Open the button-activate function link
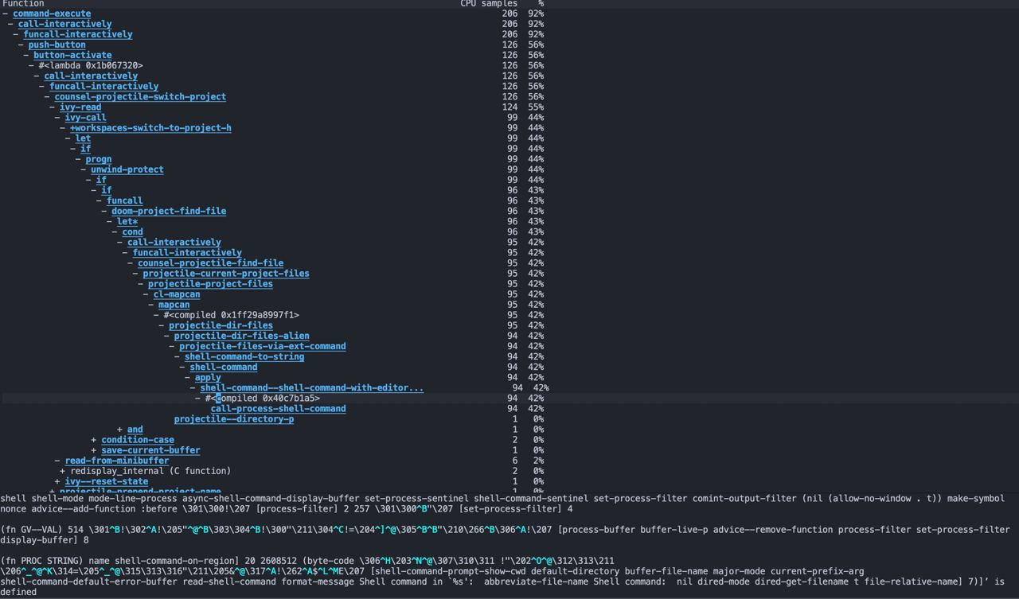This screenshot has height=599, width=1019. coord(72,55)
